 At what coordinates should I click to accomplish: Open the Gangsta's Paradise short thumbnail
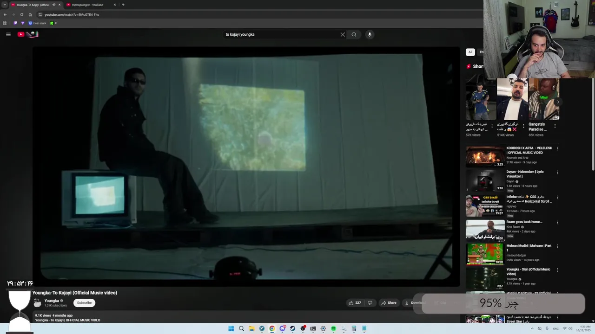pos(543,99)
